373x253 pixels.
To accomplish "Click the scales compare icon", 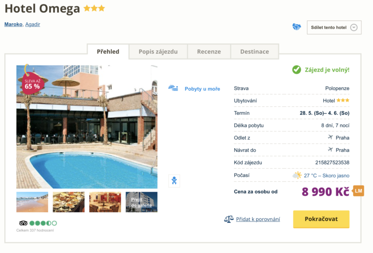I will (x=229, y=219).
